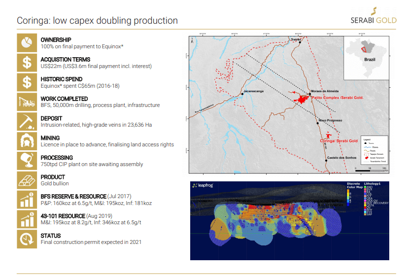The height and width of the screenshot is (275, 406).
Task: Select the Mining tunnel icon
Action: click(27, 141)
